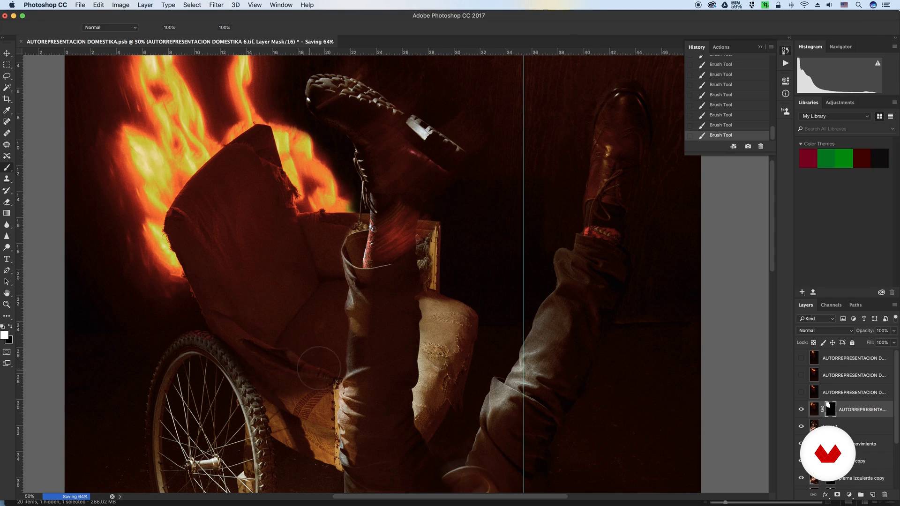The width and height of the screenshot is (900, 506).
Task: Select the Lasso tool
Action: pyautogui.click(x=7, y=76)
